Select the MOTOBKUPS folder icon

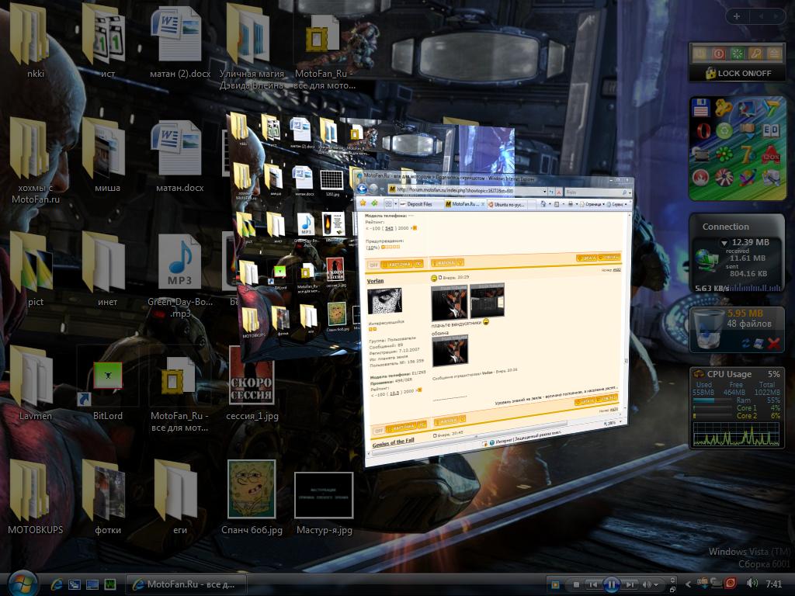click(x=30, y=490)
